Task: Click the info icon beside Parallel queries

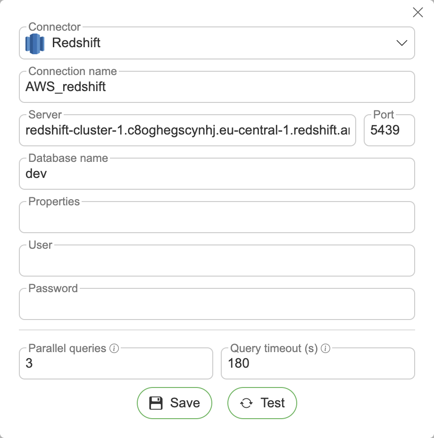Action: click(x=114, y=349)
